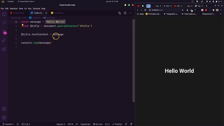Open the browser Extensions puzzle icon

tap(213, 10)
